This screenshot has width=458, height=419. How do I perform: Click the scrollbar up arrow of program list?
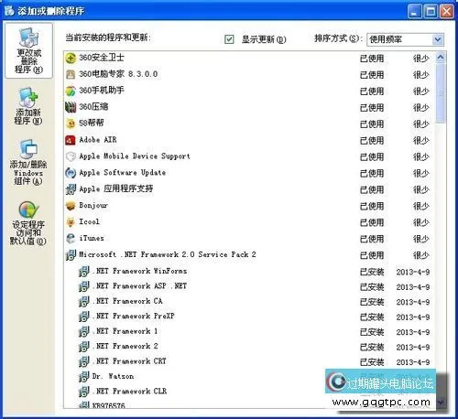click(441, 57)
